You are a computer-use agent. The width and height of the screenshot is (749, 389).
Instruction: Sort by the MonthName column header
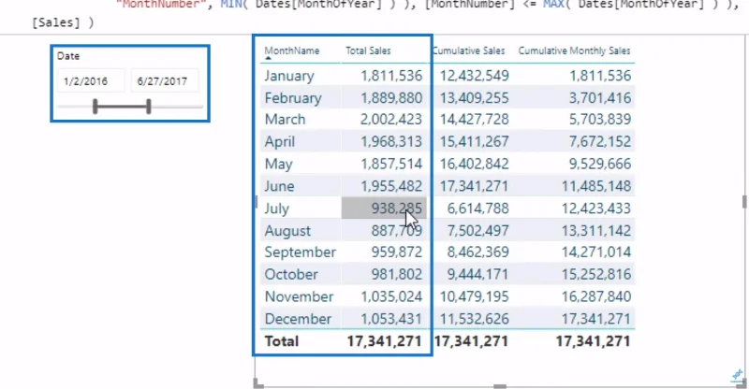tap(292, 50)
